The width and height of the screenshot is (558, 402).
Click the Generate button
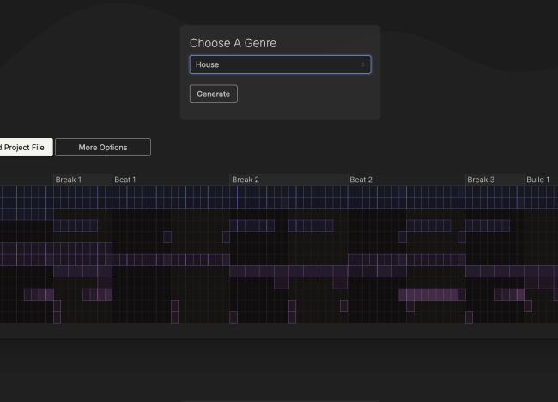click(213, 94)
